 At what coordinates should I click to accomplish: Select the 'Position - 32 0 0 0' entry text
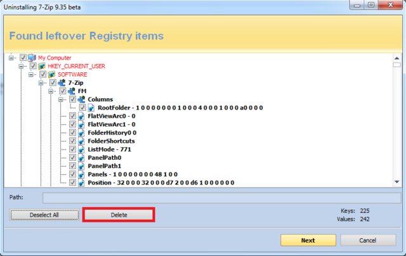point(161,182)
